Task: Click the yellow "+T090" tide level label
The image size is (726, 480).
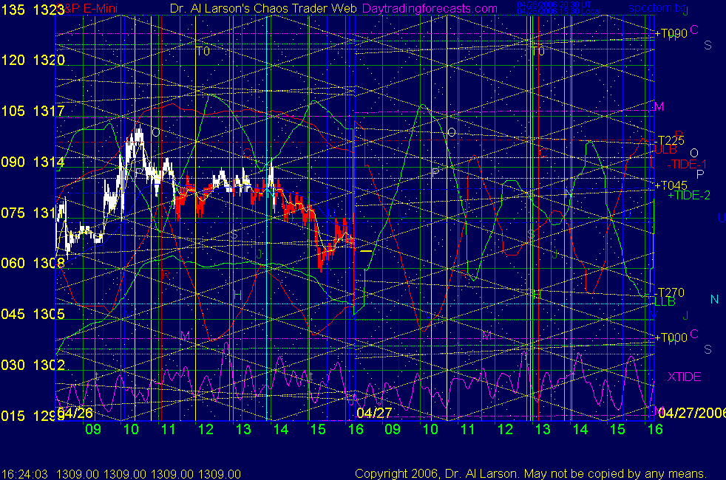Action: point(671,33)
